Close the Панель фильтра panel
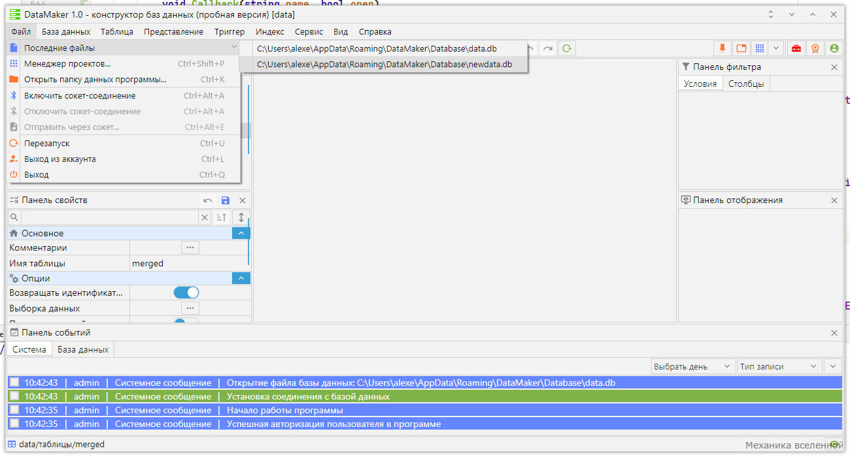The height and width of the screenshot is (457, 850). (x=834, y=67)
